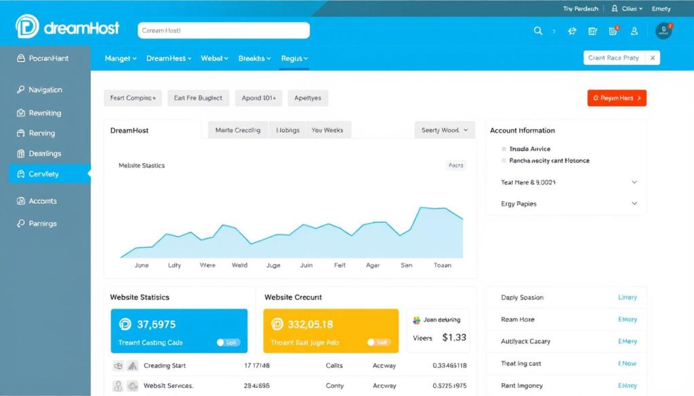Screen dimensions: 694x396
Task: Click the search magnifier icon in header
Action: pyautogui.click(x=537, y=31)
